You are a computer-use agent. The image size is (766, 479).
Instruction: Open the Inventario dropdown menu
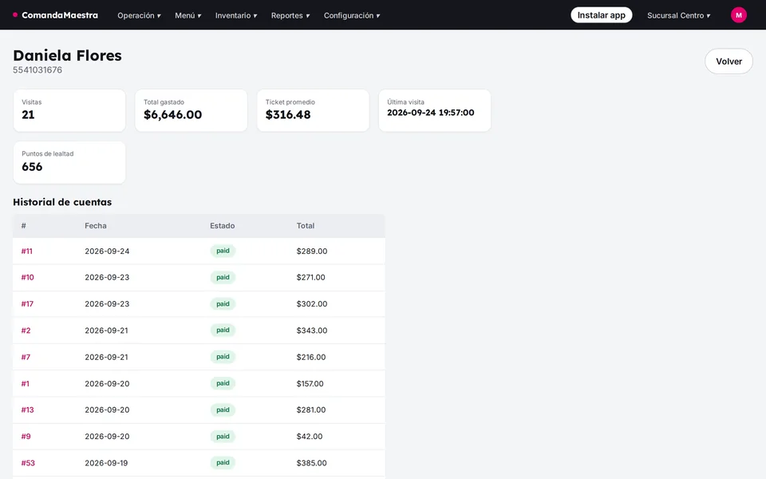(x=236, y=16)
